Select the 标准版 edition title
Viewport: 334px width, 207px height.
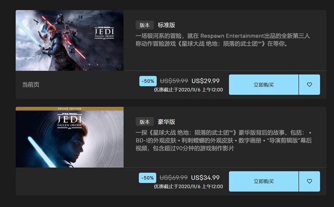click(167, 25)
